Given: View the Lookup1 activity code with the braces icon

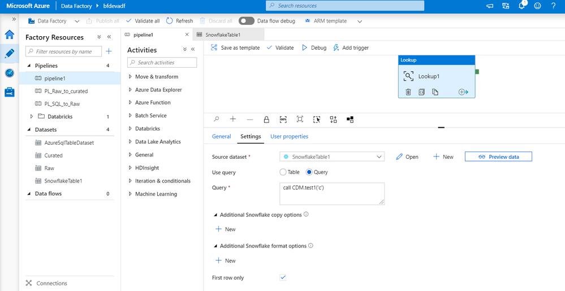Looking at the screenshot, I should click(x=421, y=92).
